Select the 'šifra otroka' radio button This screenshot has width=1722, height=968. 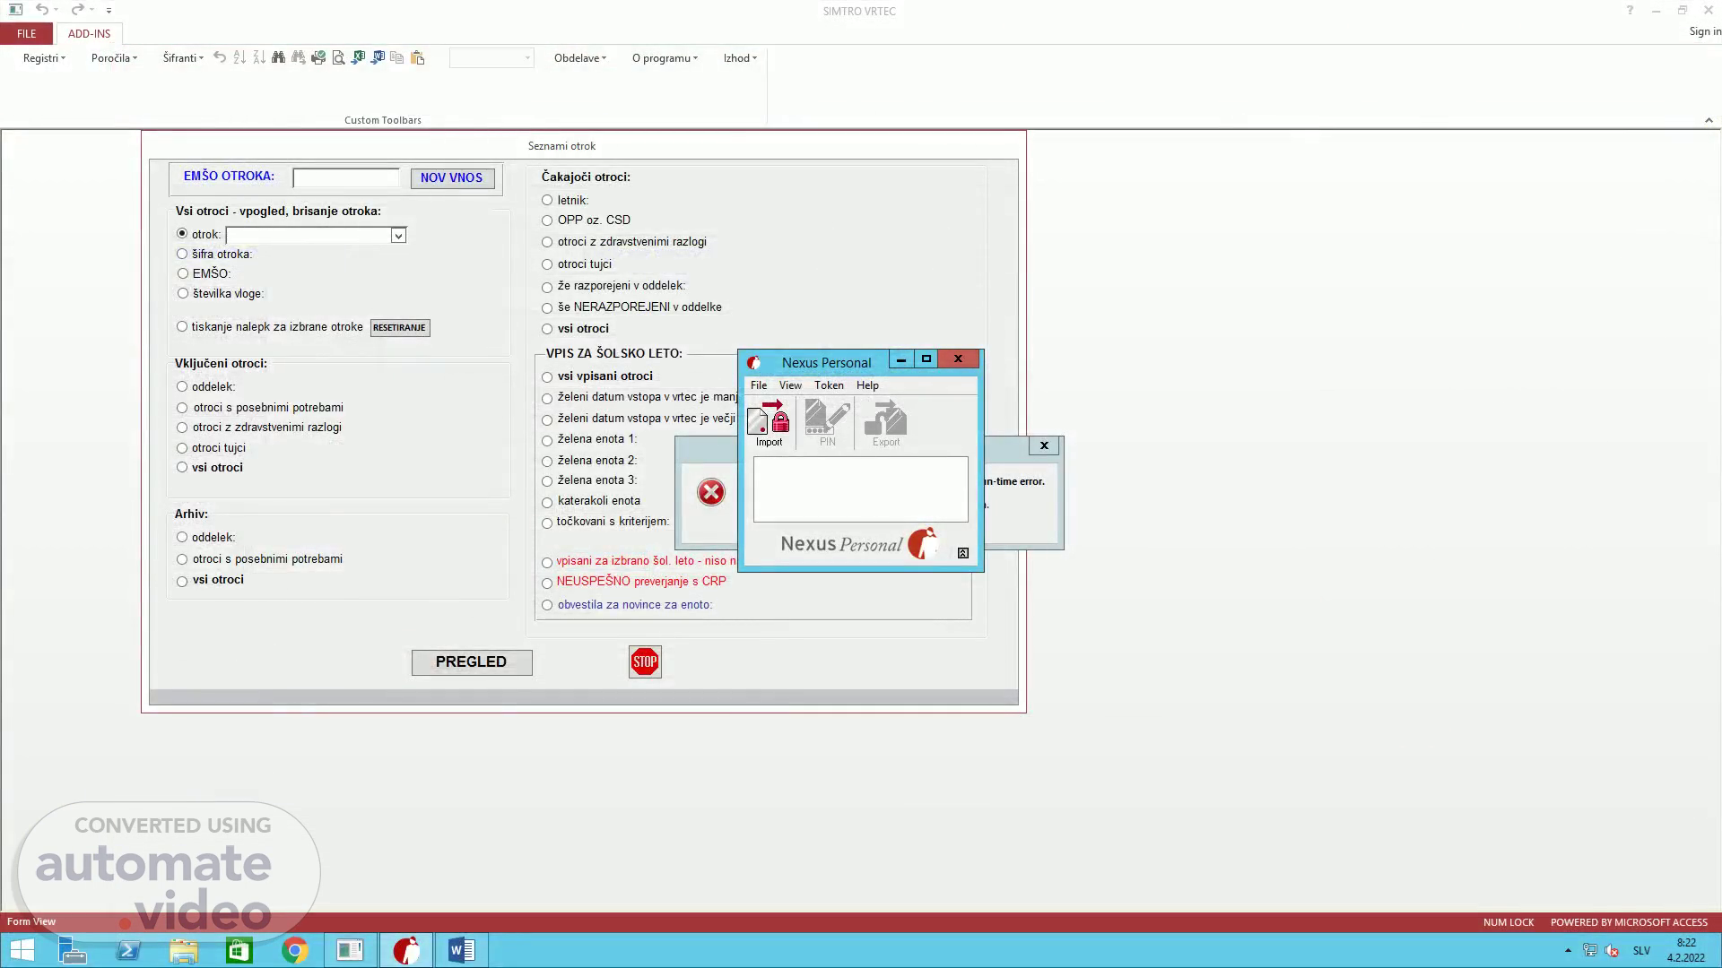(x=182, y=254)
